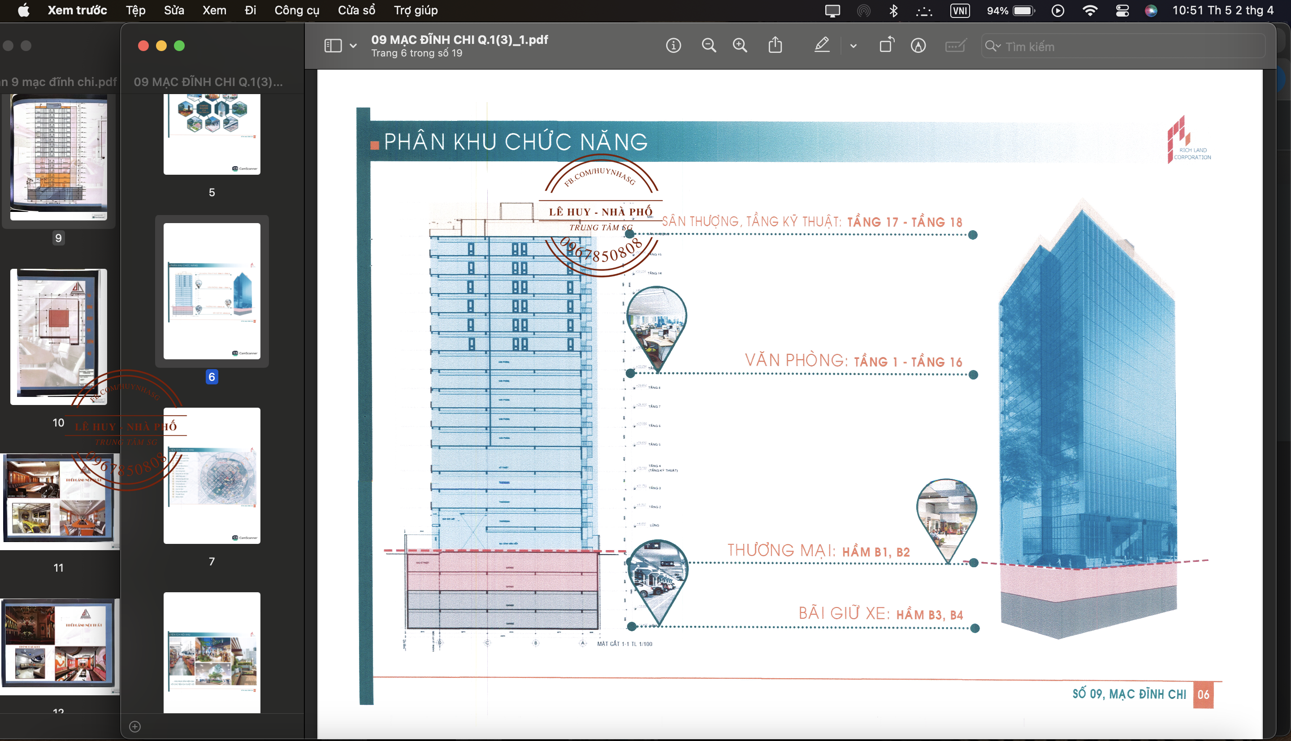Select the highlight pen tool
Image resolution: width=1291 pixels, height=741 pixels.
tap(822, 45)
